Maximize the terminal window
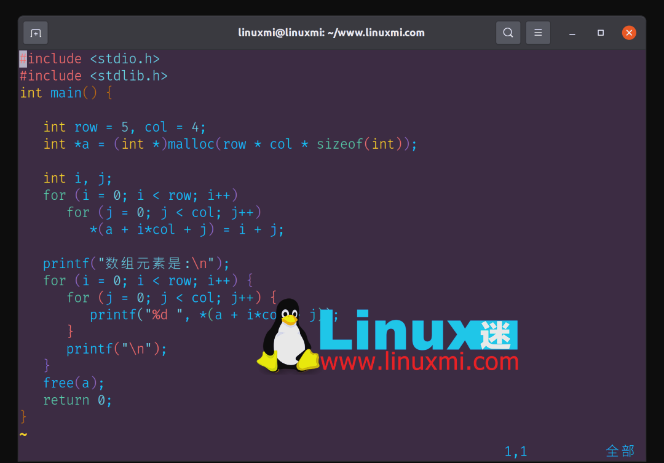This screenshot has height=463, width=664. (x=601, y=33)
